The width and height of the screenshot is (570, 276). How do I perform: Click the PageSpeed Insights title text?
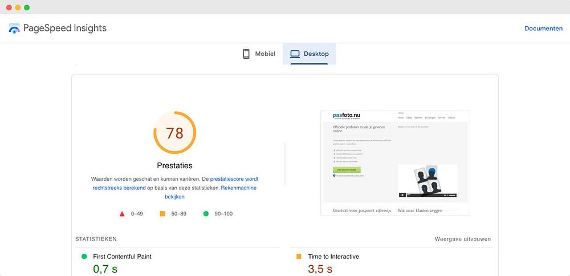[x=65, y=29]
